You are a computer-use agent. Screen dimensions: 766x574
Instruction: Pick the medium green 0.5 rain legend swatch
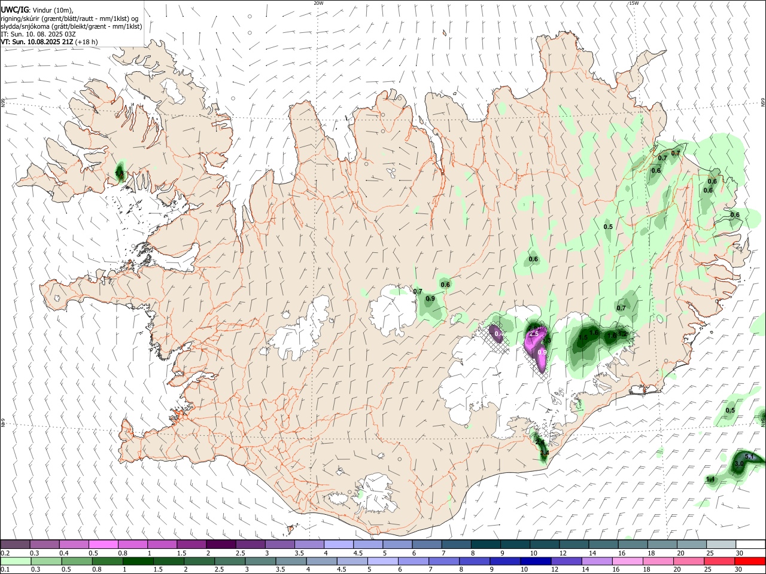click(77, 561)
